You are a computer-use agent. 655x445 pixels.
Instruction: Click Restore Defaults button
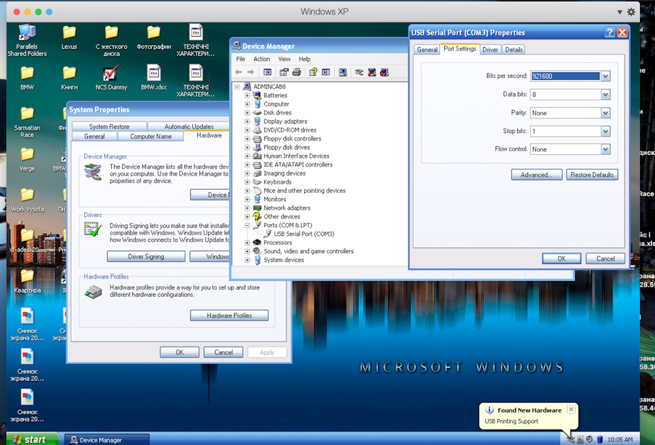tap(592, 175)
